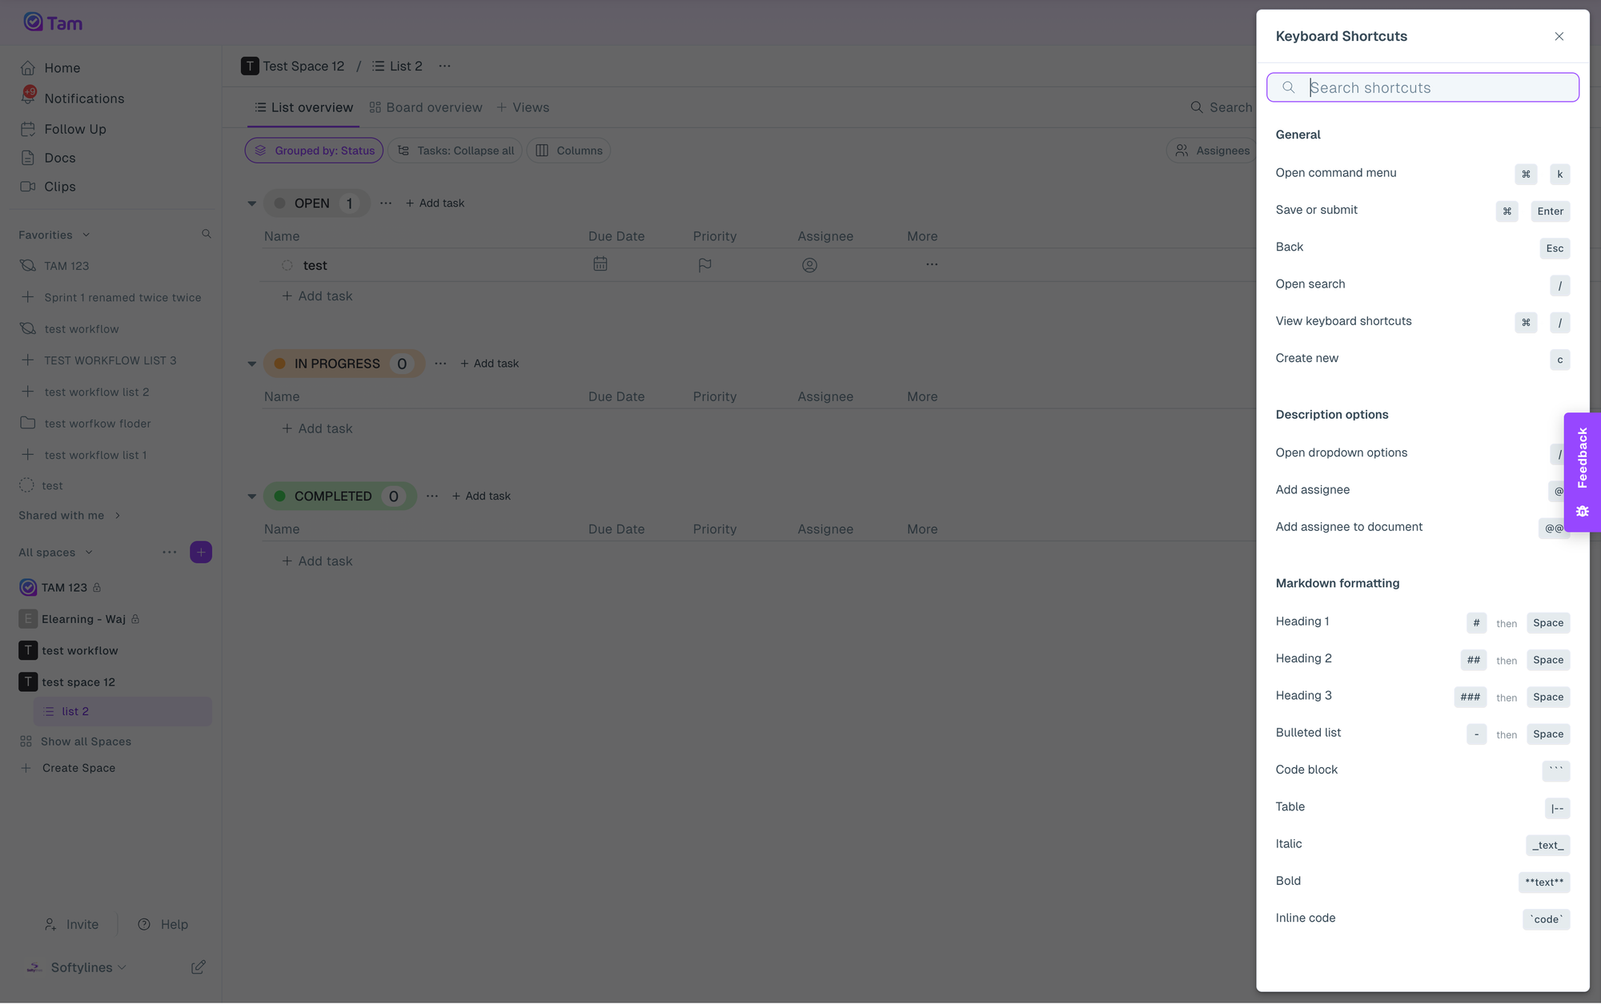Select list 2 in the sidebar
Screen dimensions: 1601x1005
[75, 712]
